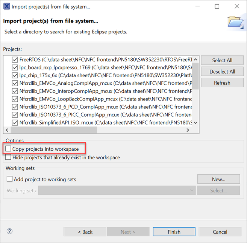The width and height of the screenshot is (247, 243).
Task: Click horizontal scrollbar right arrow
Action: coord(188,130)
